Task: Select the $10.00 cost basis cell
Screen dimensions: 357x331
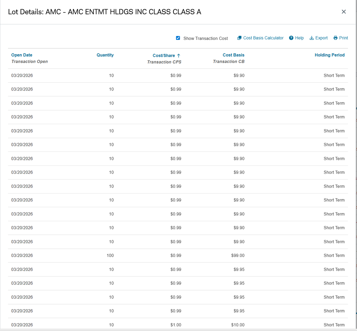Action: pos(238,325)
